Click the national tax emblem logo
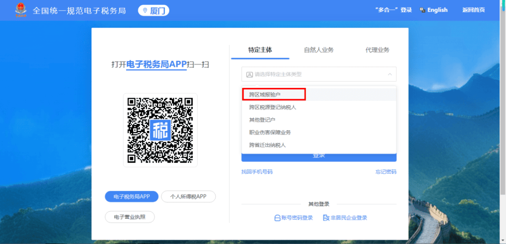506x244 pixels. [x=21, y=10]
